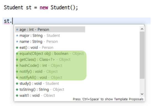Click the scroll down arrow in proposal list
Viewport: 152px width, 108px height.
pyautogui.click(x=142, y=94)
